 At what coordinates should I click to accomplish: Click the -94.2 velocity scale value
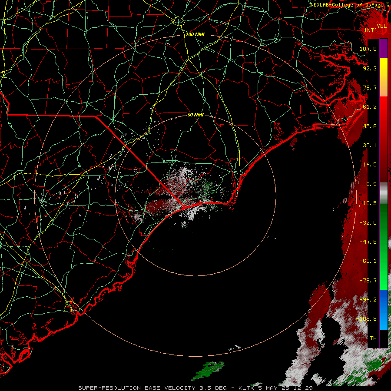368,300
